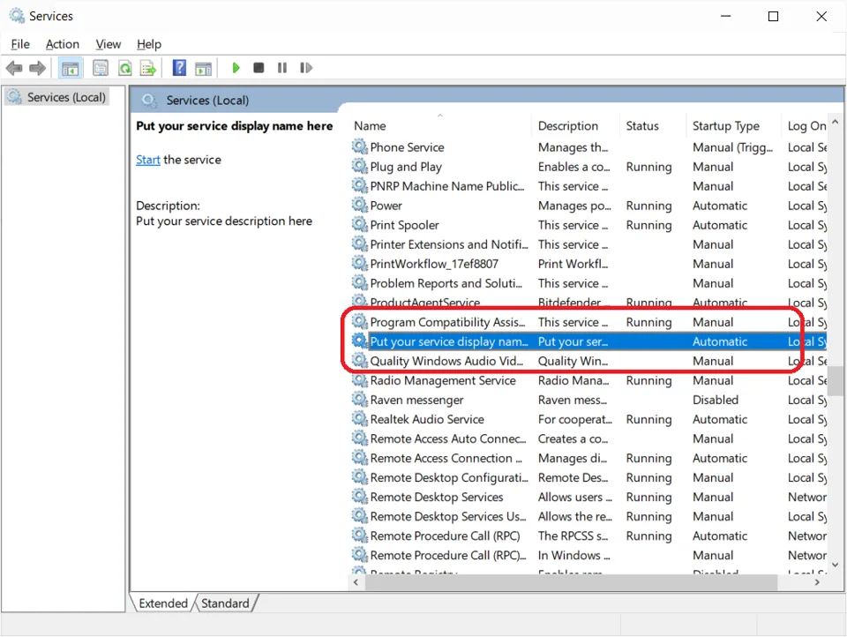847x637 pixels.
Task: Select Remote Access Connection Manager row
Action: click(588, 458)
